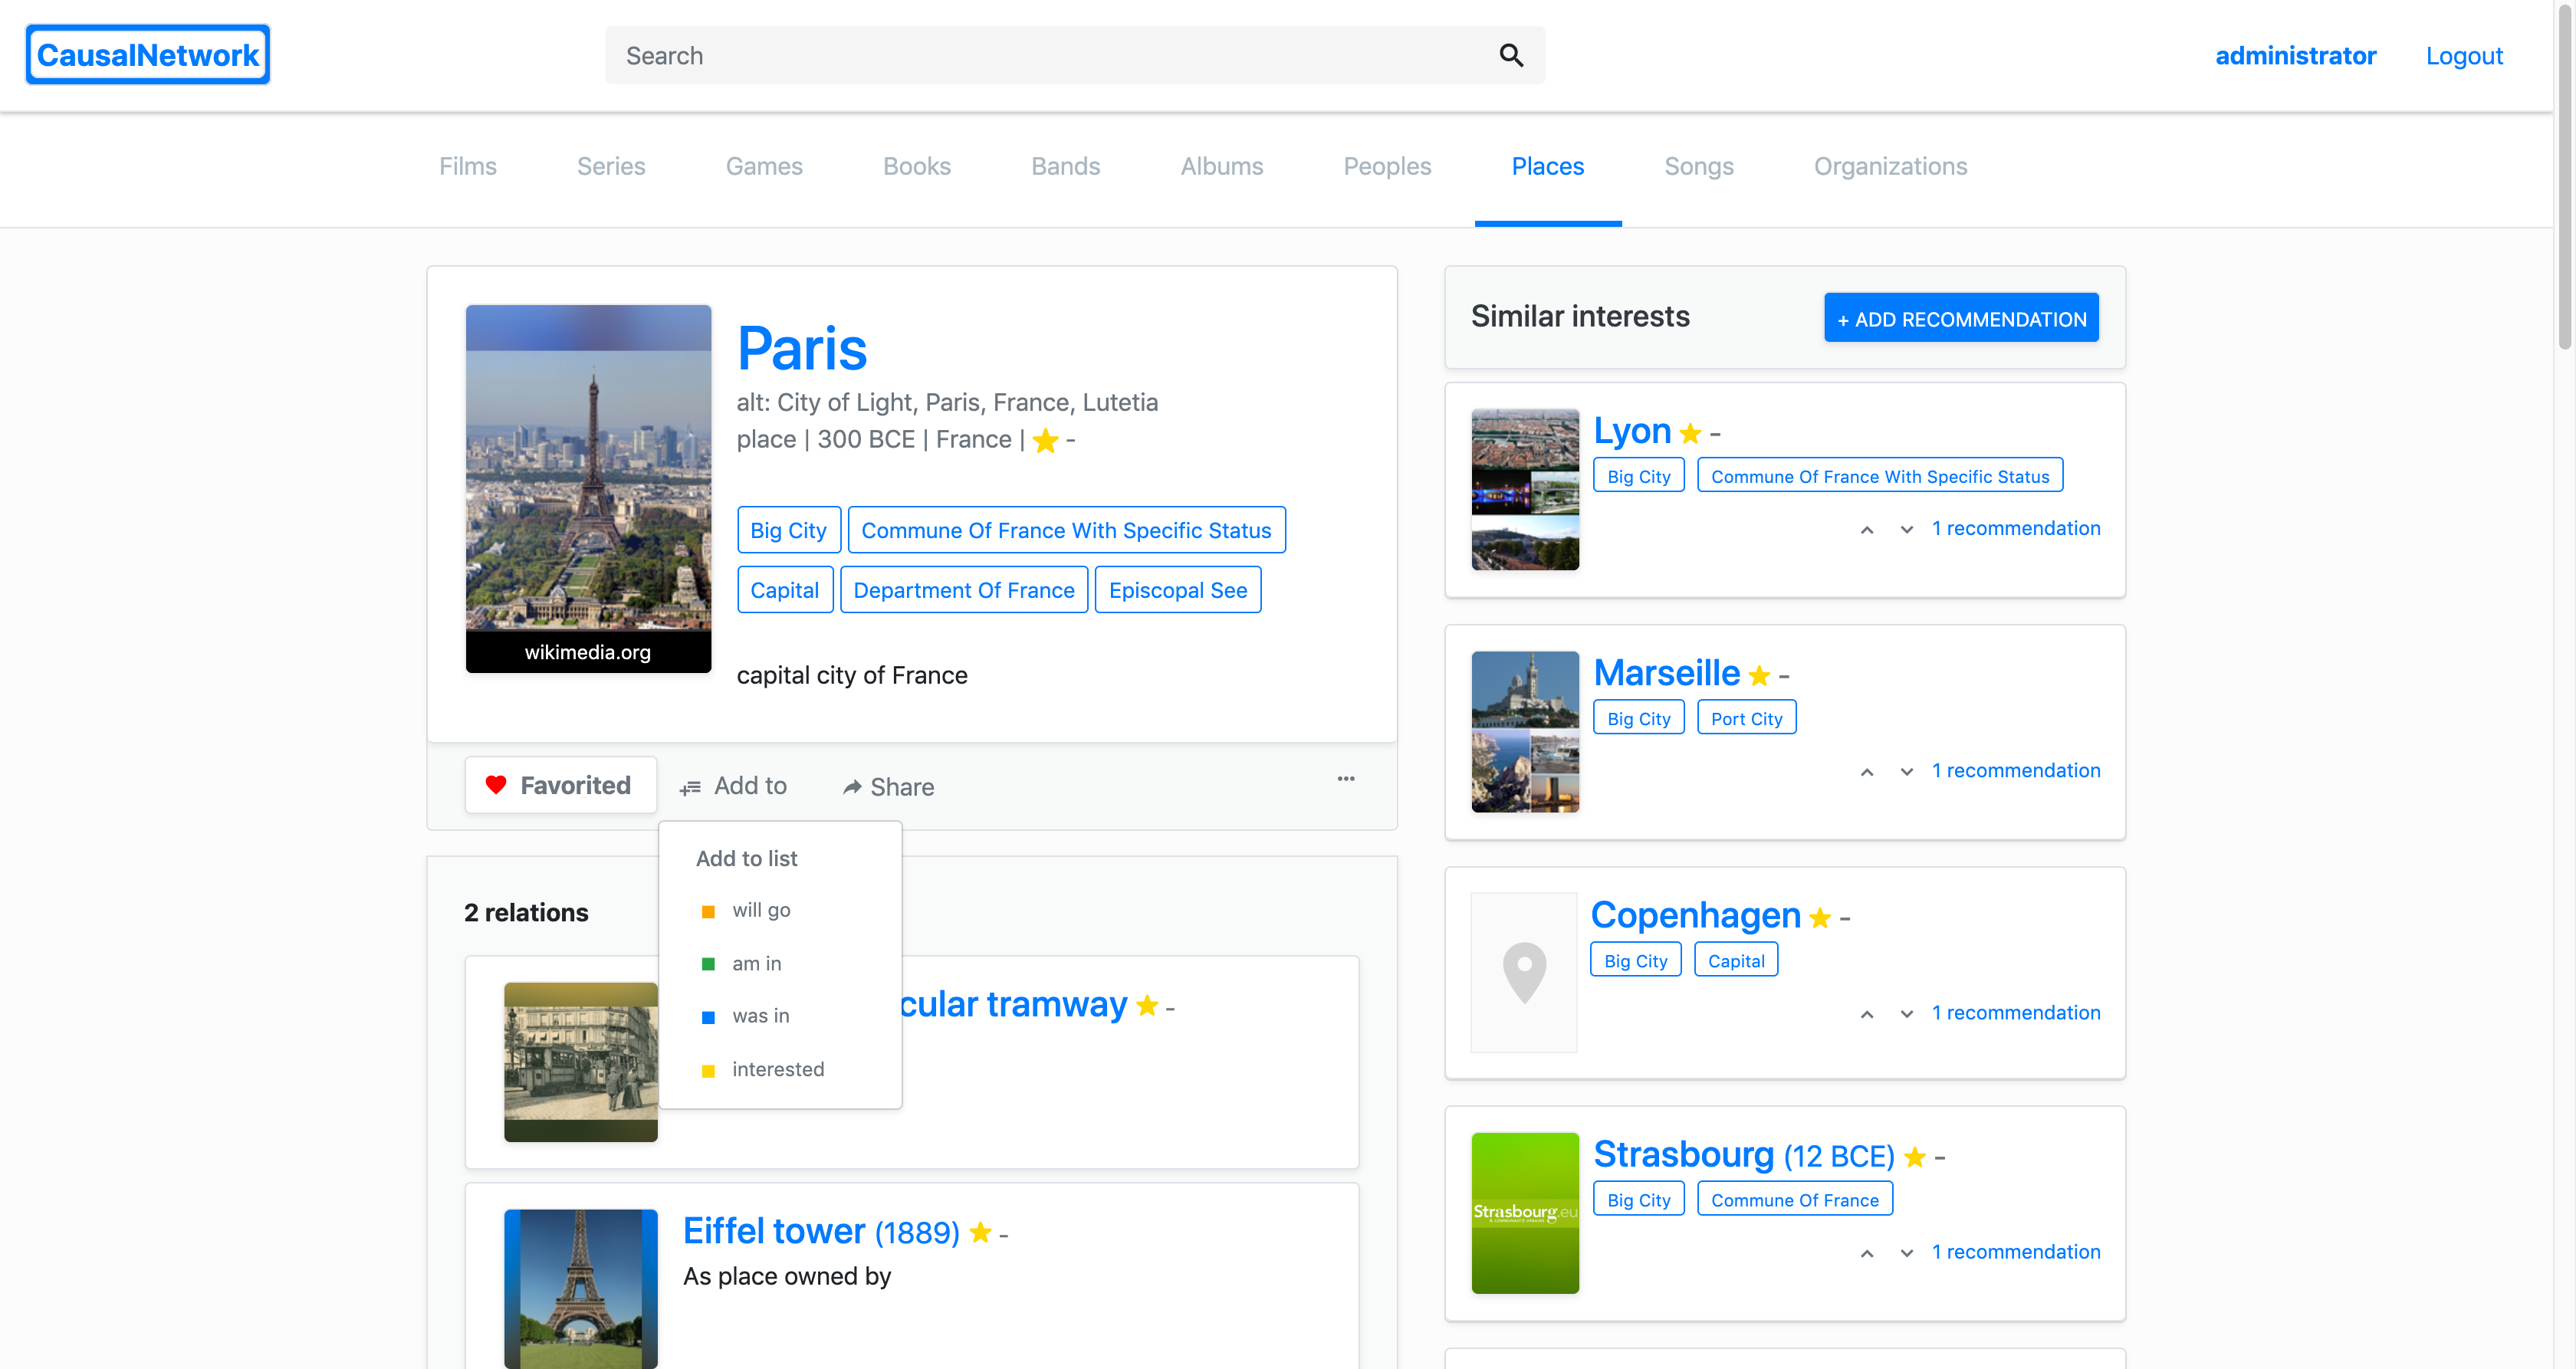2576x1369 pixels.
Task: Downvote the Marseille recommendation
Action: pos(1906,772)
